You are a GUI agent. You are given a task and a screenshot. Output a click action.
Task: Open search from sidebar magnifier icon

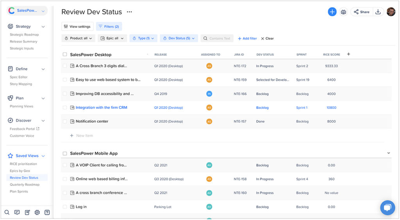click(x=7, y=212)
